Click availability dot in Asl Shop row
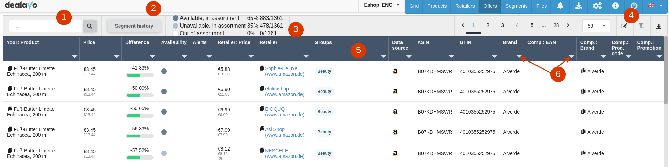The width and height of the screenshot is (669, 167). pyautogui.click(x=164, y=132)
